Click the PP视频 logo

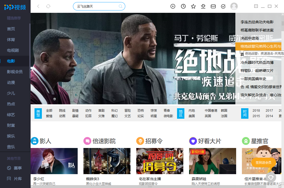[x=15, y=7]
